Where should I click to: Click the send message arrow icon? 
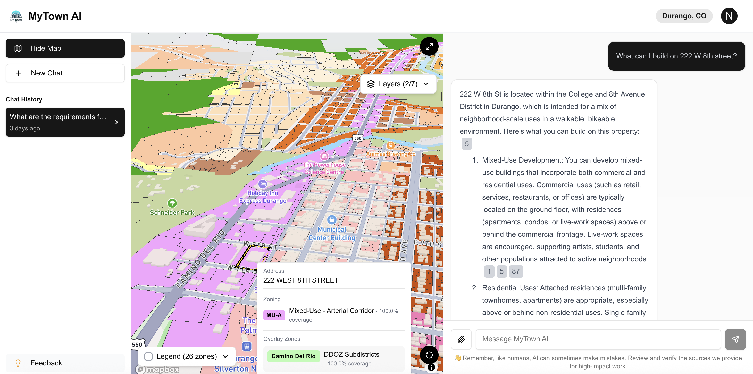coord(735,339)
